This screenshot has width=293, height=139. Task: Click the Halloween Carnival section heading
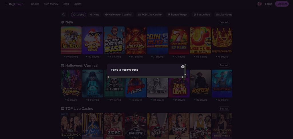[x=82, y=65]
